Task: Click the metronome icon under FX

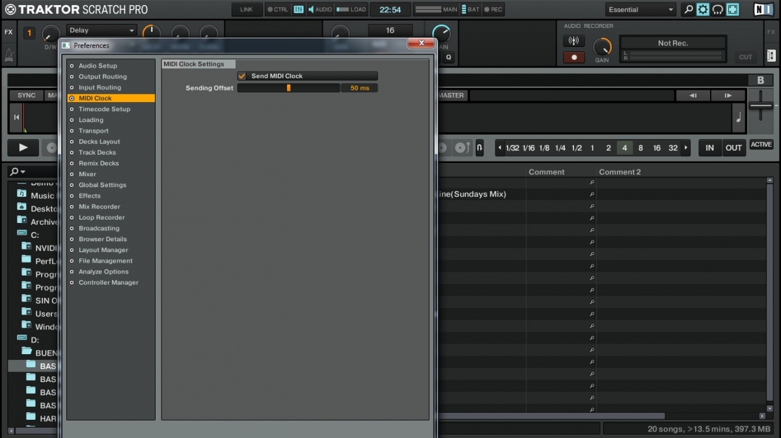Action: click(8, 54)
